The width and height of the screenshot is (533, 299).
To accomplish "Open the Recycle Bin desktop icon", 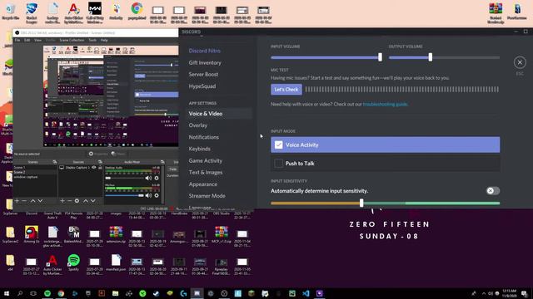I will click(x=11, y=12).
